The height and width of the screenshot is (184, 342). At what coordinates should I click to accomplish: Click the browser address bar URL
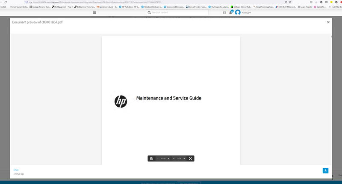click(x=97, y=2)
